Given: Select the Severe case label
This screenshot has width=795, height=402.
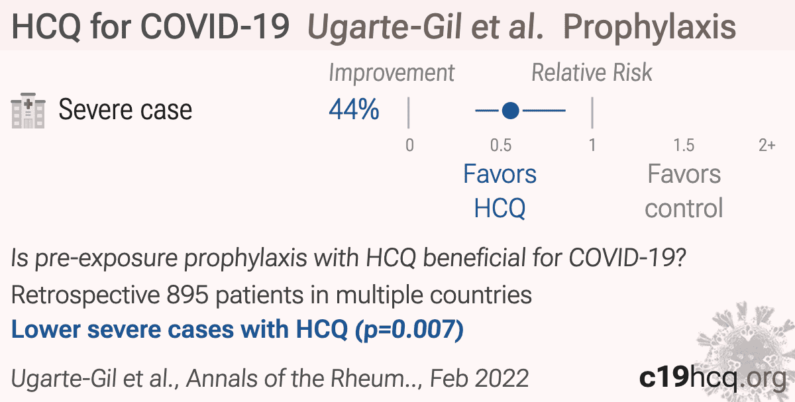Looking at the screenshot, I should pyautogui.click(x=125, y=110).
